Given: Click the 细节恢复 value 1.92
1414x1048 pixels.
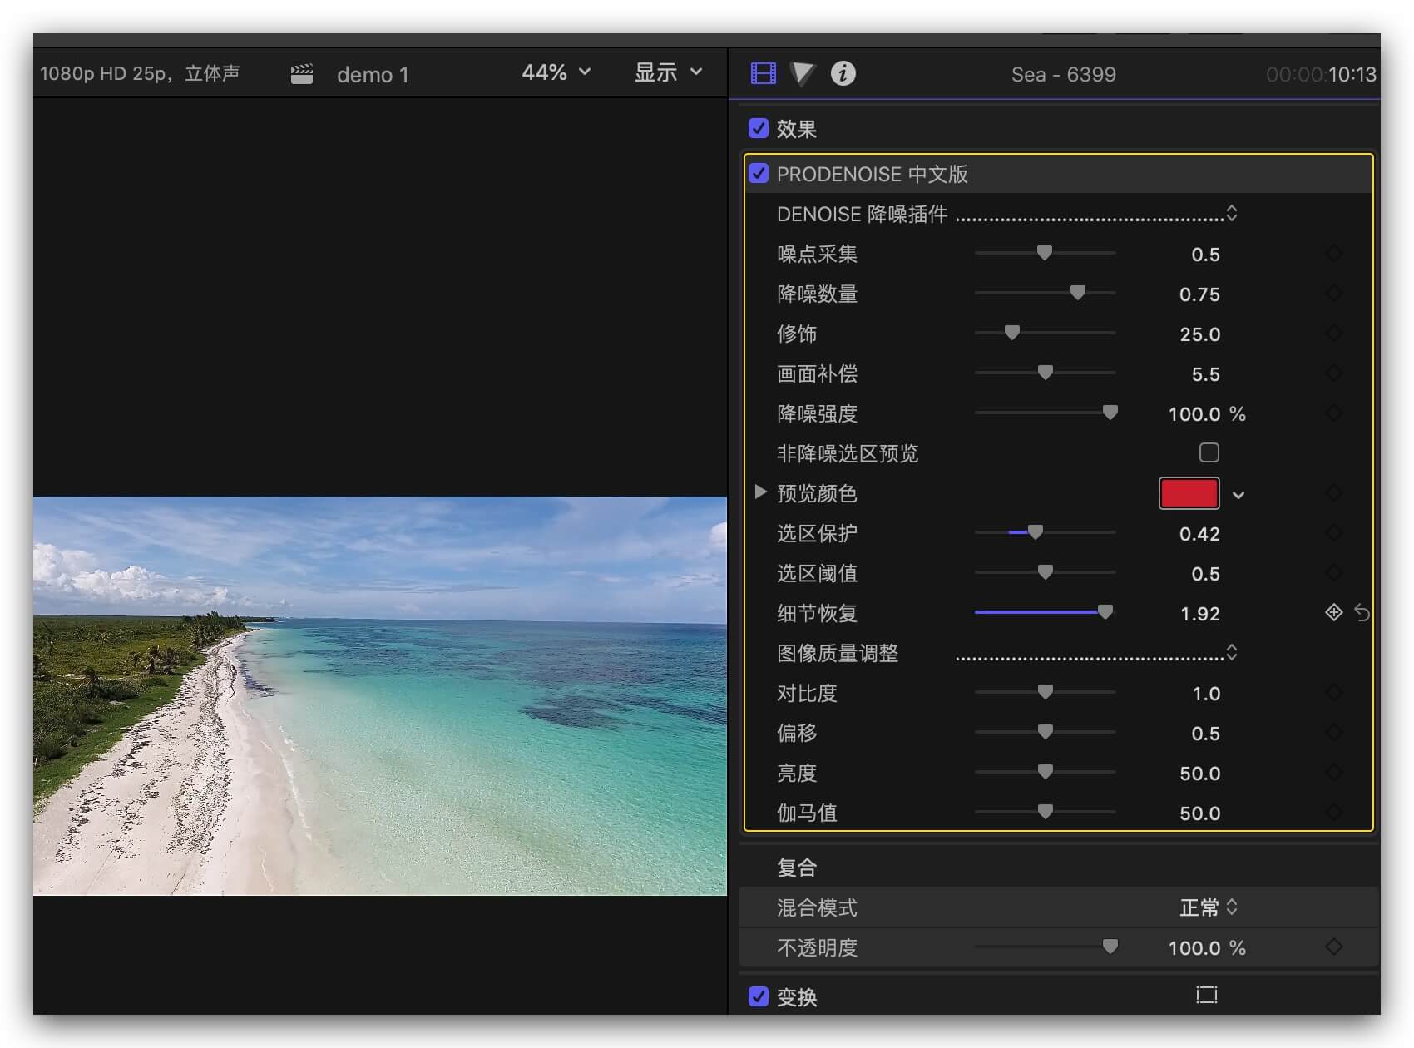Looking at the screenshot, I should [x=1200, y=614].
